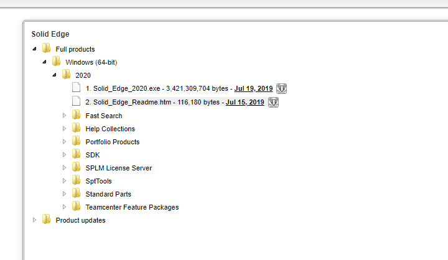Expand the Teamcenter Feature Packages folder
Image resolution: width=448 pixels, height=260 pixels.
point(64,207)
